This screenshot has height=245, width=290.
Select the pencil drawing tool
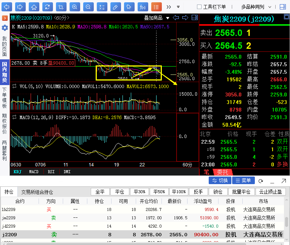pyautogui.click(x=115, y=7)
